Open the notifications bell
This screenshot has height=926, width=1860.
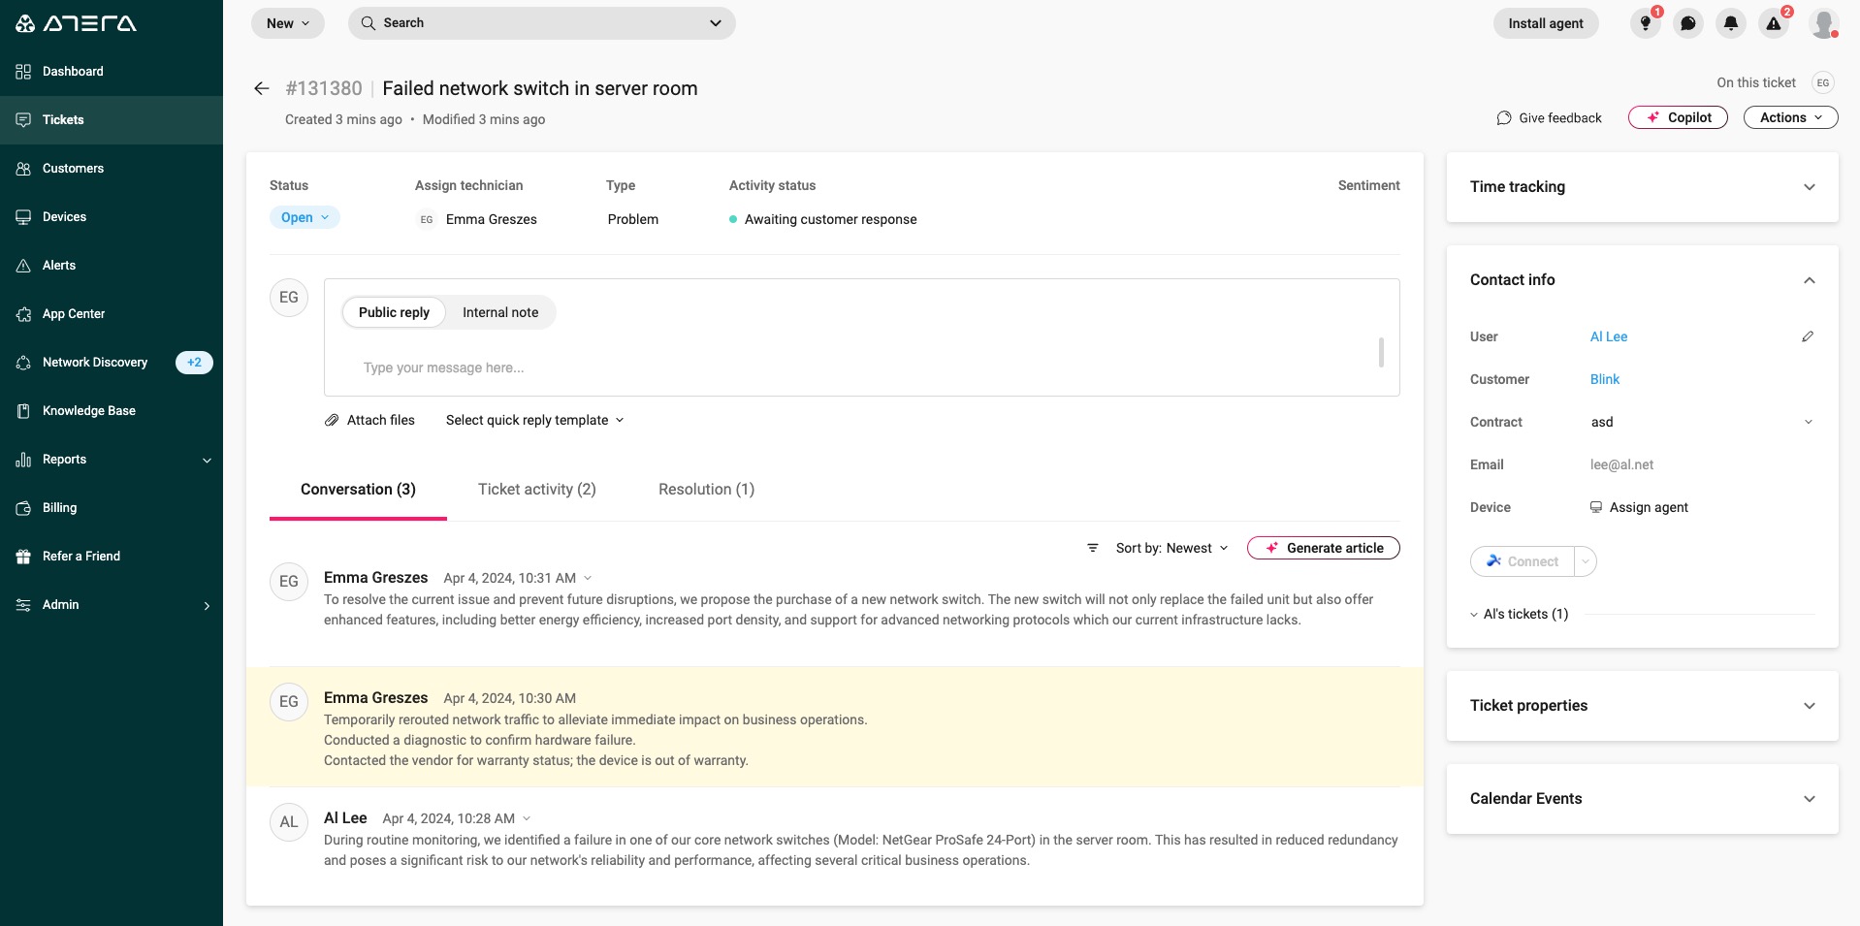1731,23
